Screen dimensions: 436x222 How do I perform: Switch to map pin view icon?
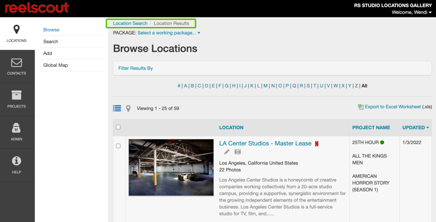(x=128, y=108)
